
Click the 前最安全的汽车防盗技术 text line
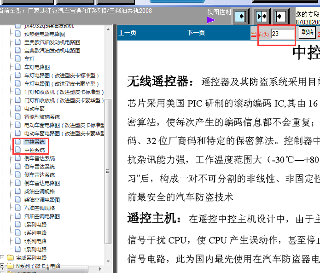pyautogui.click(x=180, y=197)
